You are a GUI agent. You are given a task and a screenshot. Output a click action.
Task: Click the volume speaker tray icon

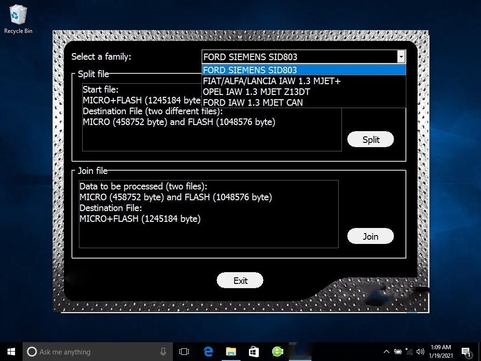(420, 352)
